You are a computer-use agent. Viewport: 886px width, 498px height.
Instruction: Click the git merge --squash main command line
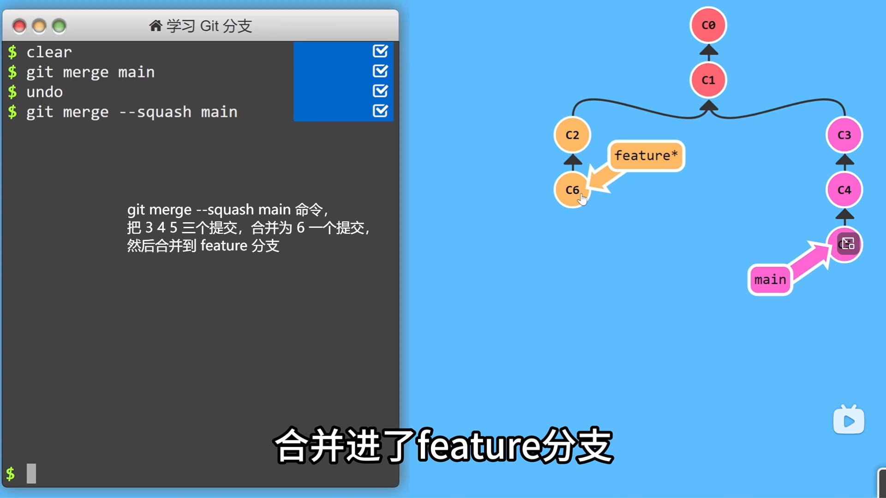click(x=132, y=112)
